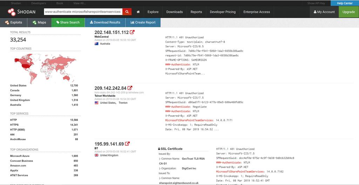Open external link for 209.142.242.84

130,88
